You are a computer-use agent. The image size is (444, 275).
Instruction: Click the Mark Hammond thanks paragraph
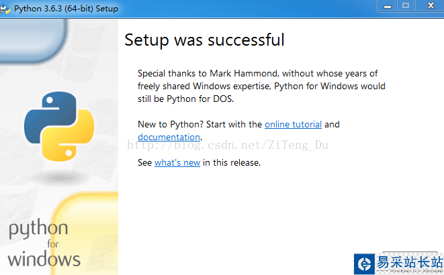[x=261, y=86]
